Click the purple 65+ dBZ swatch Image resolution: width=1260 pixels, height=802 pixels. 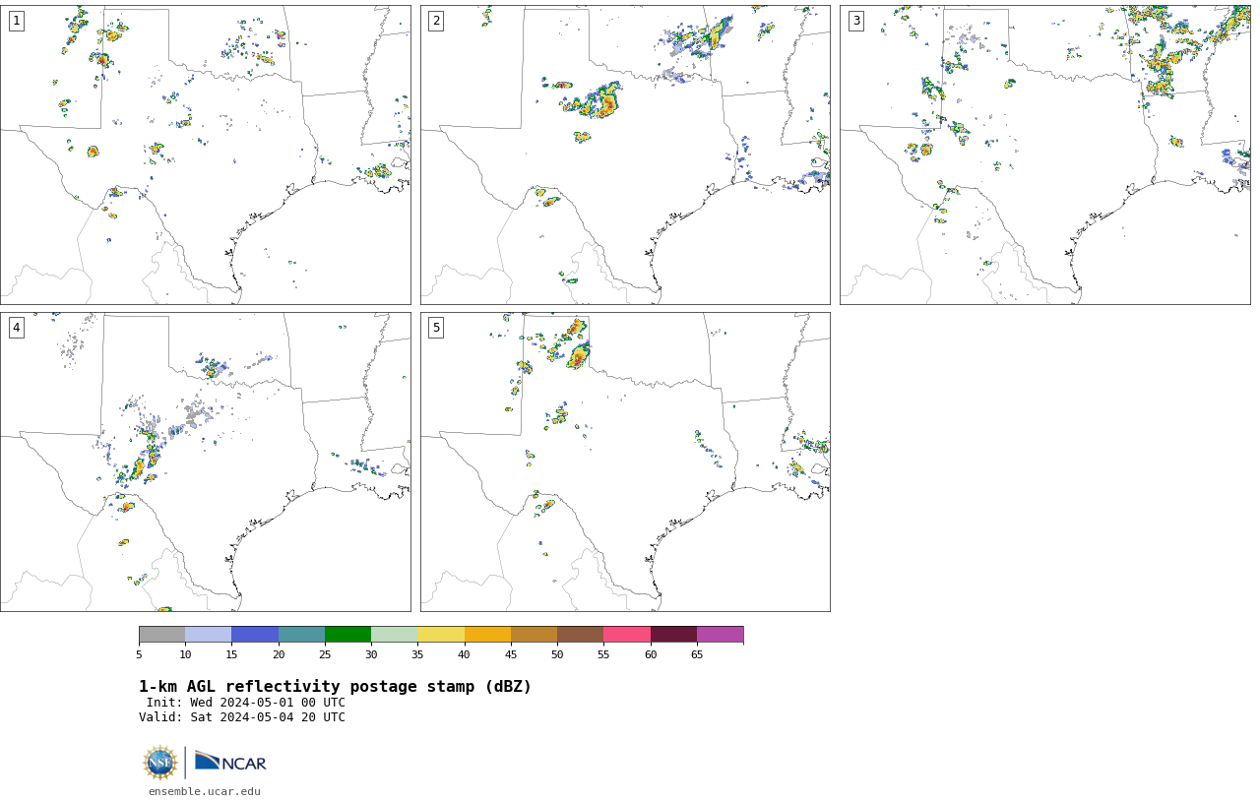[720, 634]
